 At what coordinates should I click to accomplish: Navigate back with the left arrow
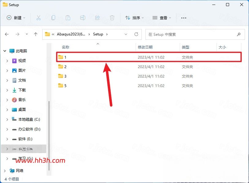[x=7, y=34]
